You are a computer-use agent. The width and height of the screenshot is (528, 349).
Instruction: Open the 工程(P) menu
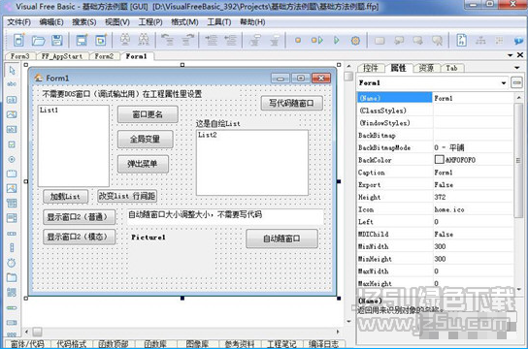pos(150,22)
